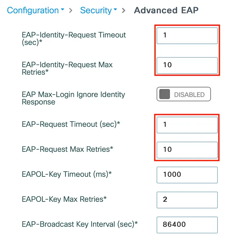Click the EAP-Request Timeout (sec) label text
The height and width of the screenshot is (245, 234).
71,124
